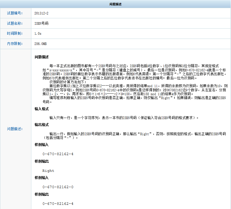Click the second 样例输入 heading
The image size is (231, 209).
(42, 178)
